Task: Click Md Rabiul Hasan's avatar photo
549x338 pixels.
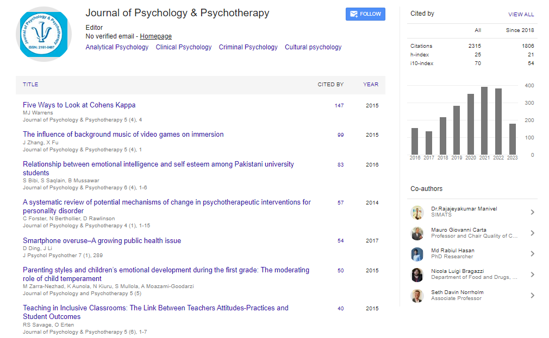Action: click(x=417, y=254)
